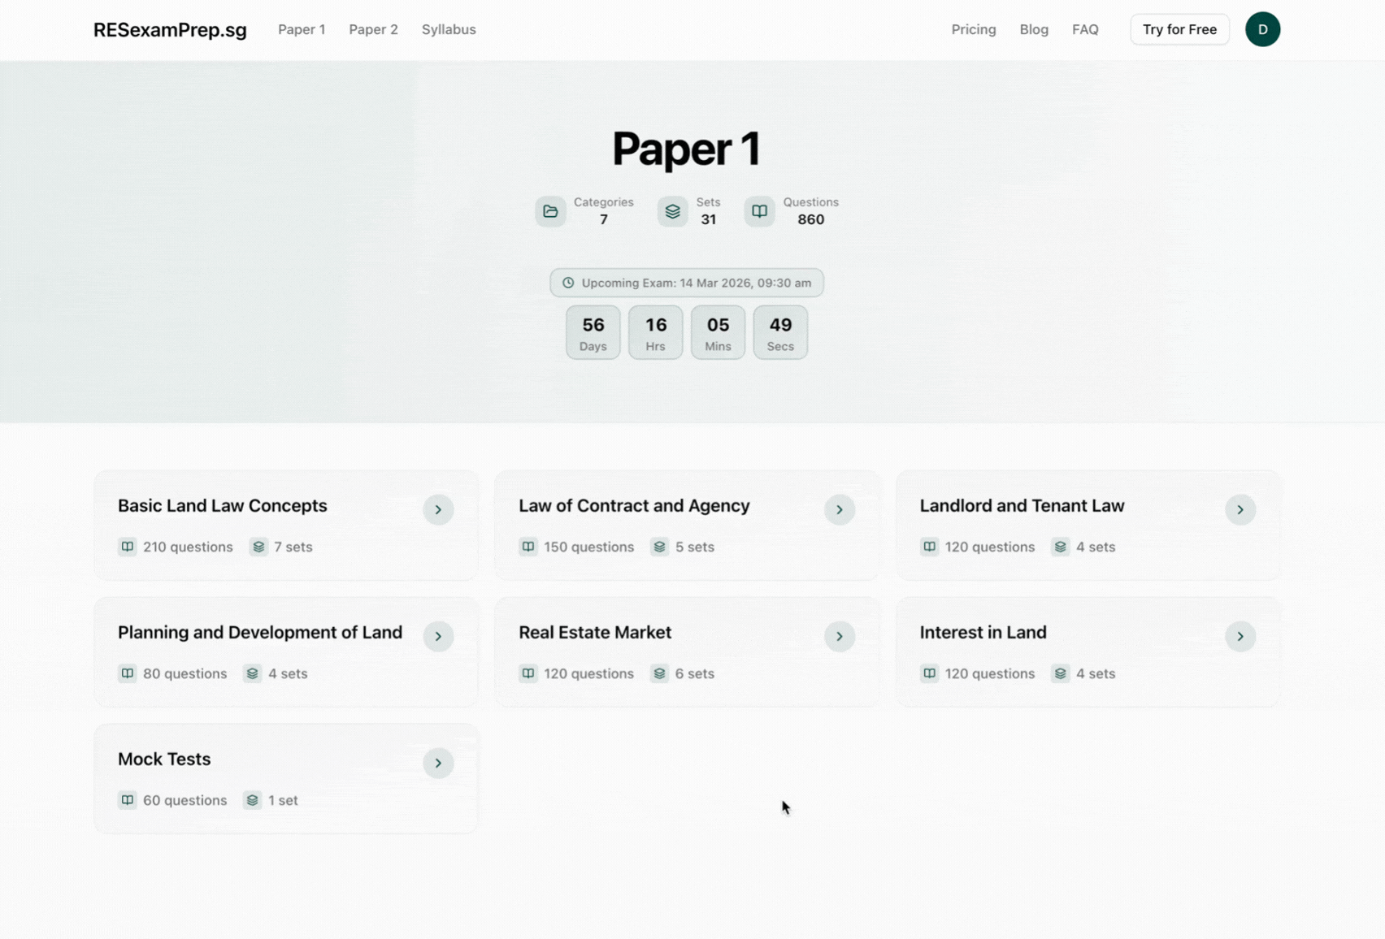Click layers icon next to 5 sets
The image size is (1385, 939).
point(659,547)
